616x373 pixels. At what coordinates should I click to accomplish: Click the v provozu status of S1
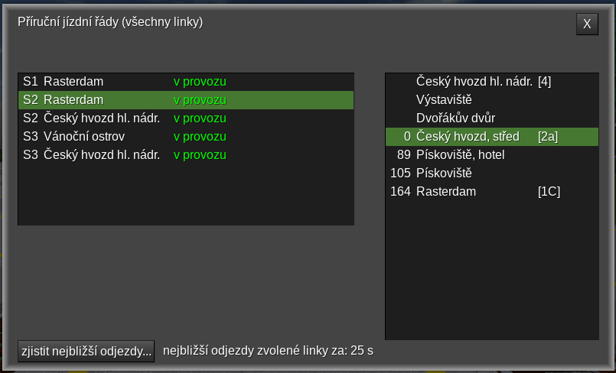tap(200, 81)
